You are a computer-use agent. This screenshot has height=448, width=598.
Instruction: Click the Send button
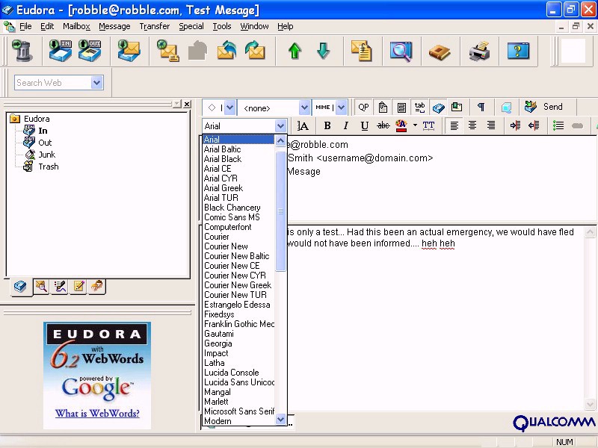click(x=543, y=107)
